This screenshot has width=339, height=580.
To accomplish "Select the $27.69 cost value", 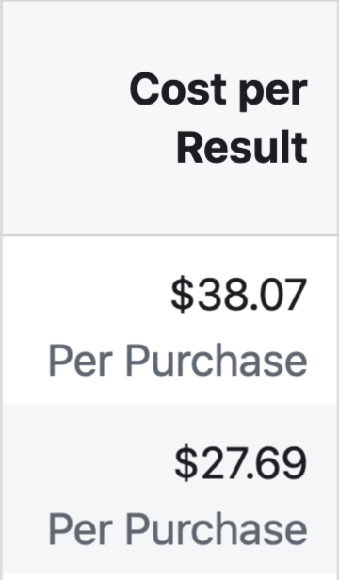I will point(241,463).
